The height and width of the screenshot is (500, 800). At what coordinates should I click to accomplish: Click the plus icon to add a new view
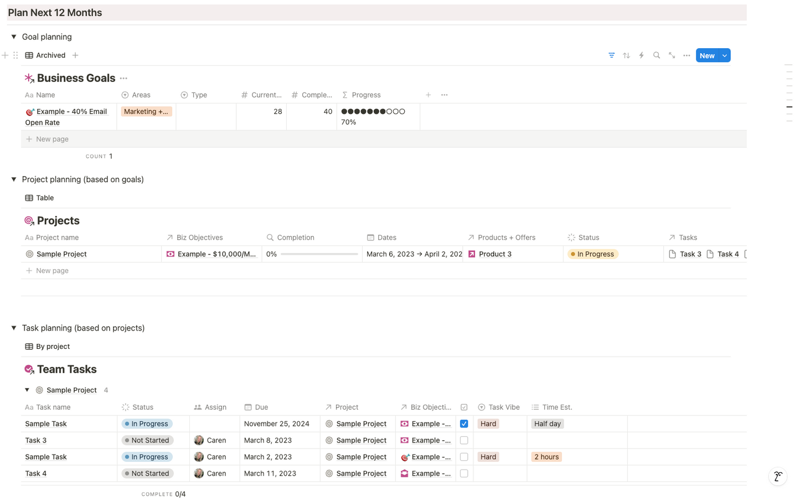(75, 55)
